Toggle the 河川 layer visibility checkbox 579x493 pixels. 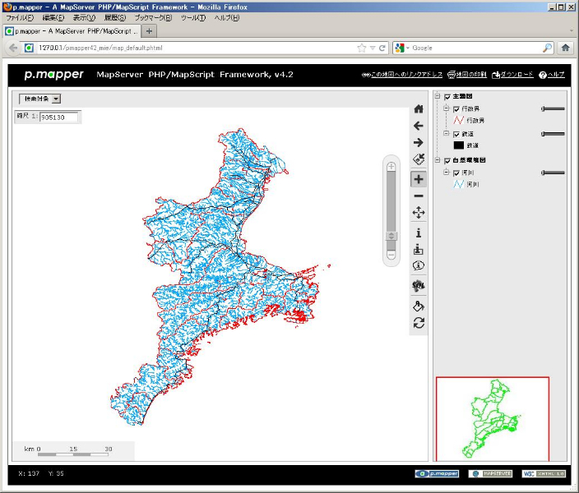click(x=456, y=173)
